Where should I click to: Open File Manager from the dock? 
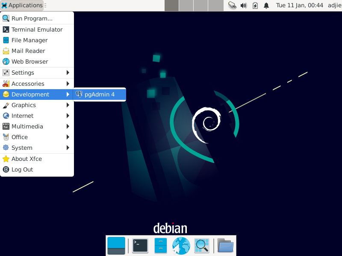[161, 246]
